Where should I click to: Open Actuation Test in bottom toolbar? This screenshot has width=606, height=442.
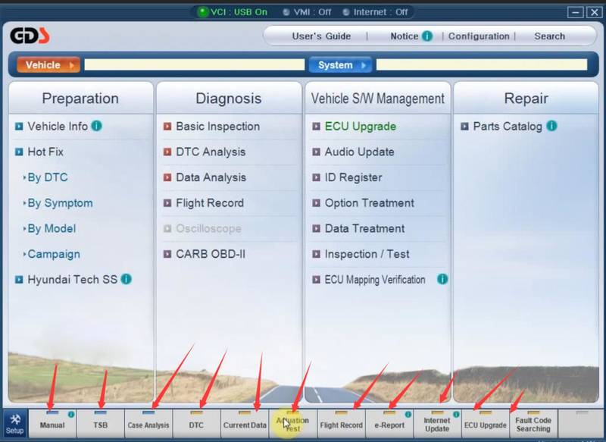(292, 424)
